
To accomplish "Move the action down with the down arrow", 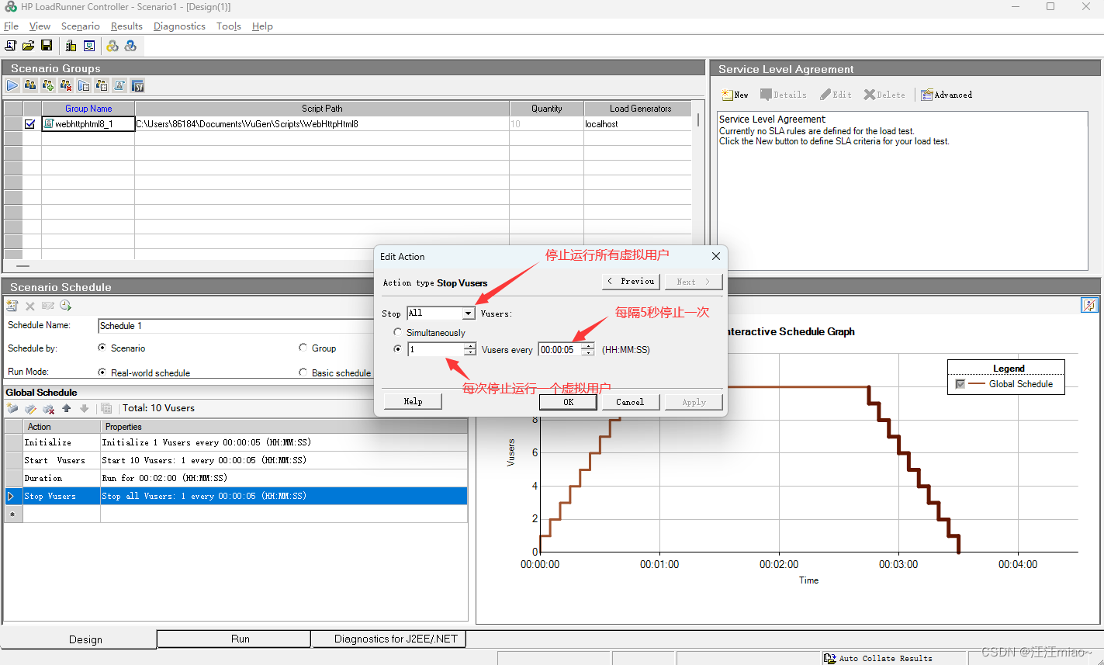I will [85, 408].
